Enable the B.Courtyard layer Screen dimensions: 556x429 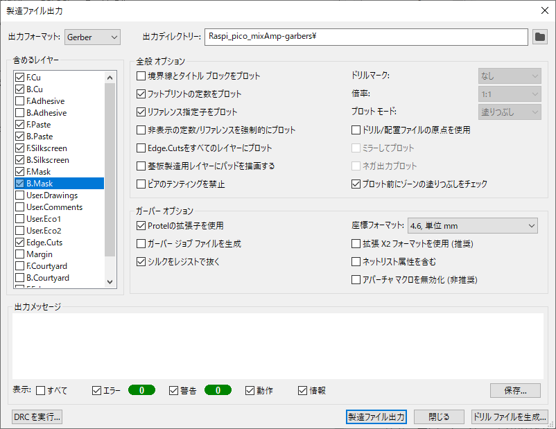coord(20,278)
